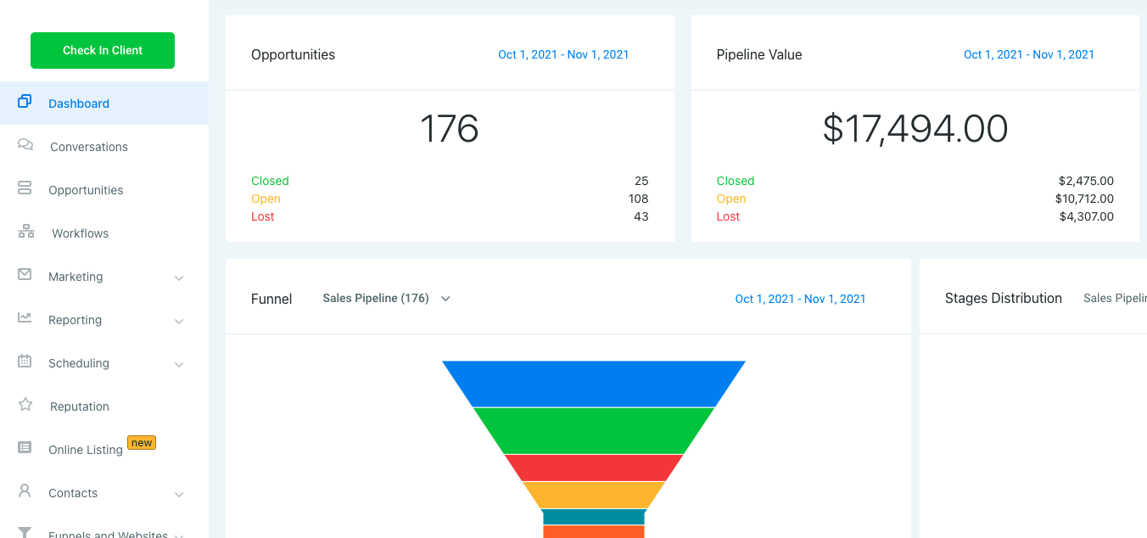Screen dimensions: 1147x538
Task: Click the Reporting chart icon
Action: (x=25, y=318)
